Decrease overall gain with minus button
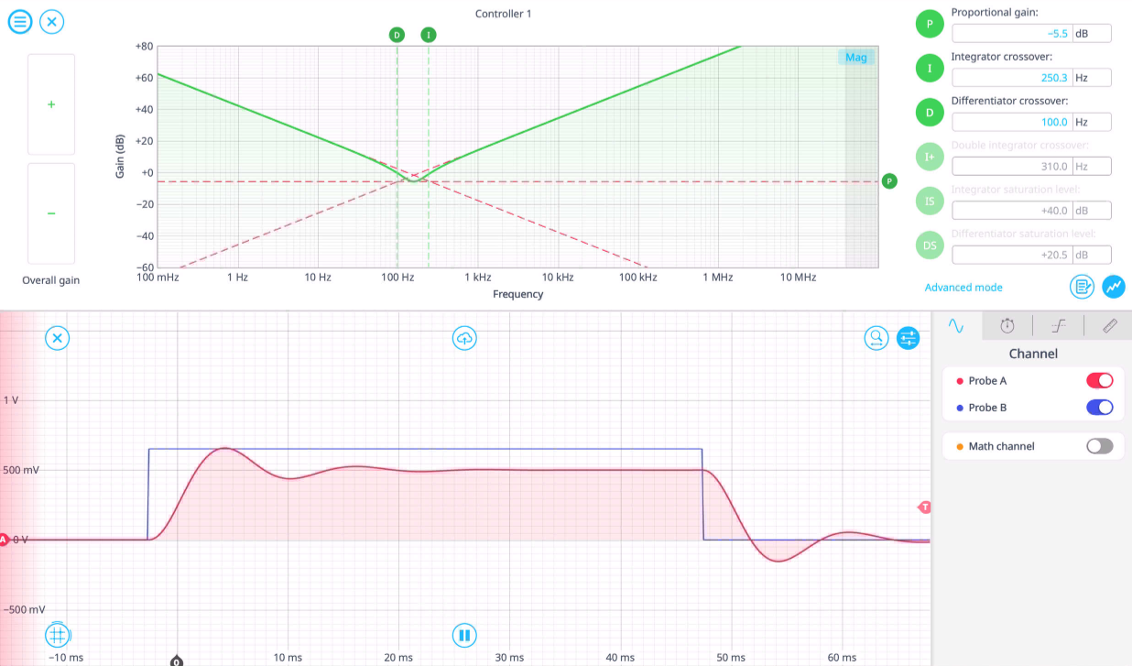 click(51, 213)
